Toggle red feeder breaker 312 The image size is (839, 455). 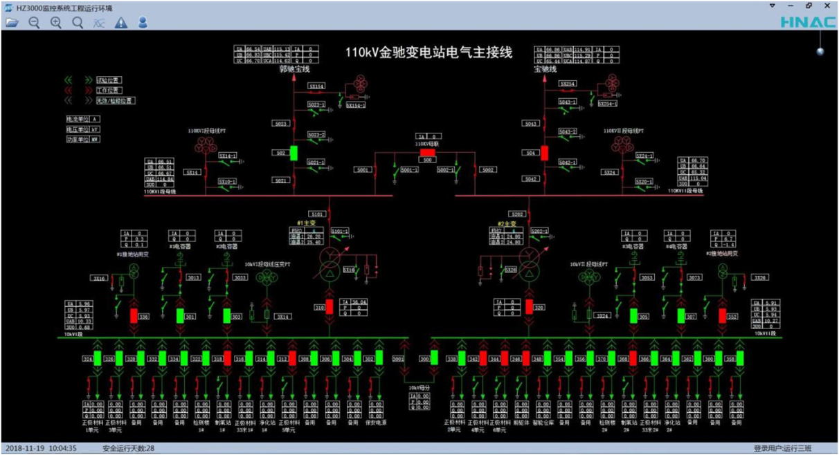tap(292, 358)
